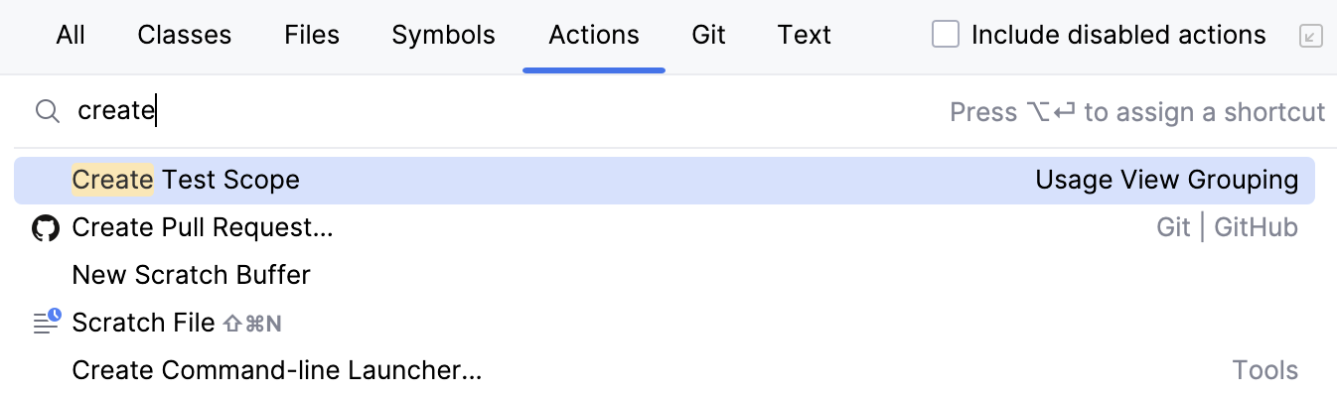Open the Classes tab
This screenshot has width=1337, height=399.
tap(185, 36)
